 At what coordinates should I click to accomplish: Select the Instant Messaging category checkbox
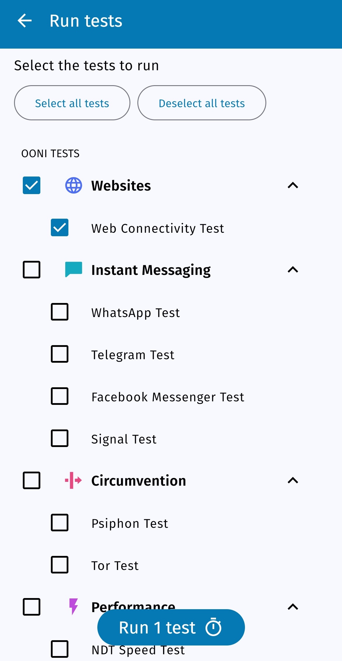(x=32, y=270)
